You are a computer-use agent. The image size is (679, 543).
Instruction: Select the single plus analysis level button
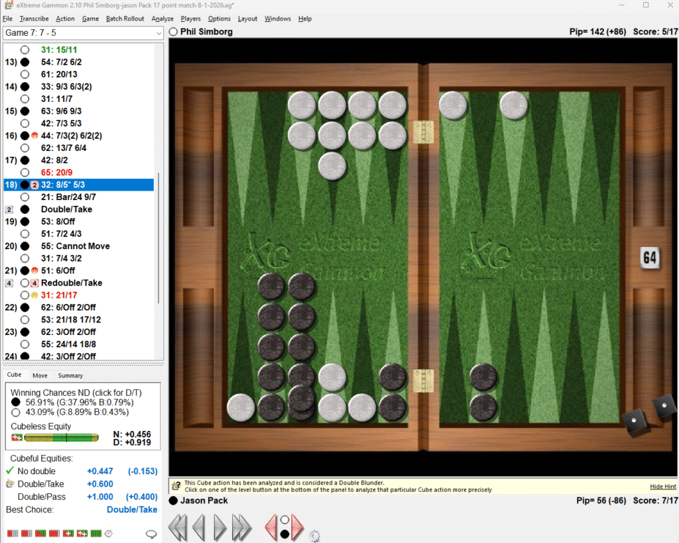click(x=68, y=534)
